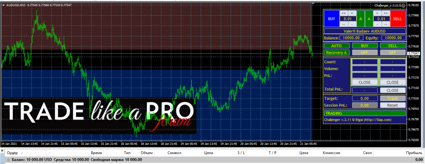
Task: Click CLOSE for the buy positions column
Action: (365, 82)
